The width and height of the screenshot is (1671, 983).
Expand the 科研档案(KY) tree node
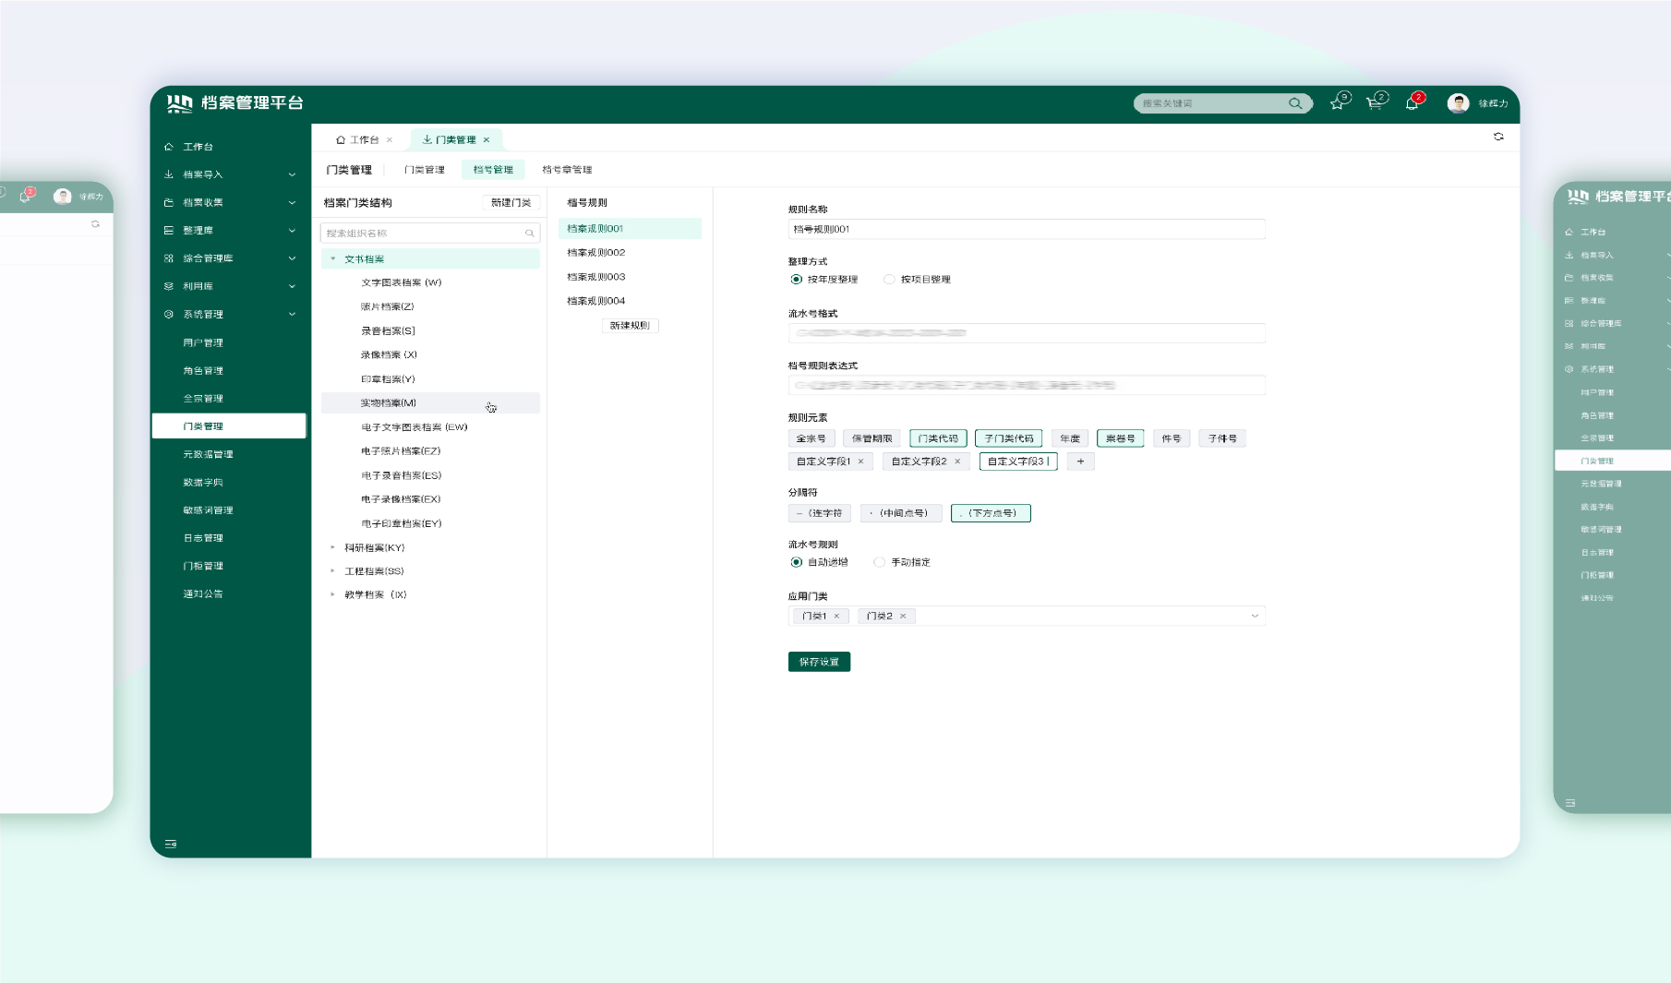click(333, 547)
